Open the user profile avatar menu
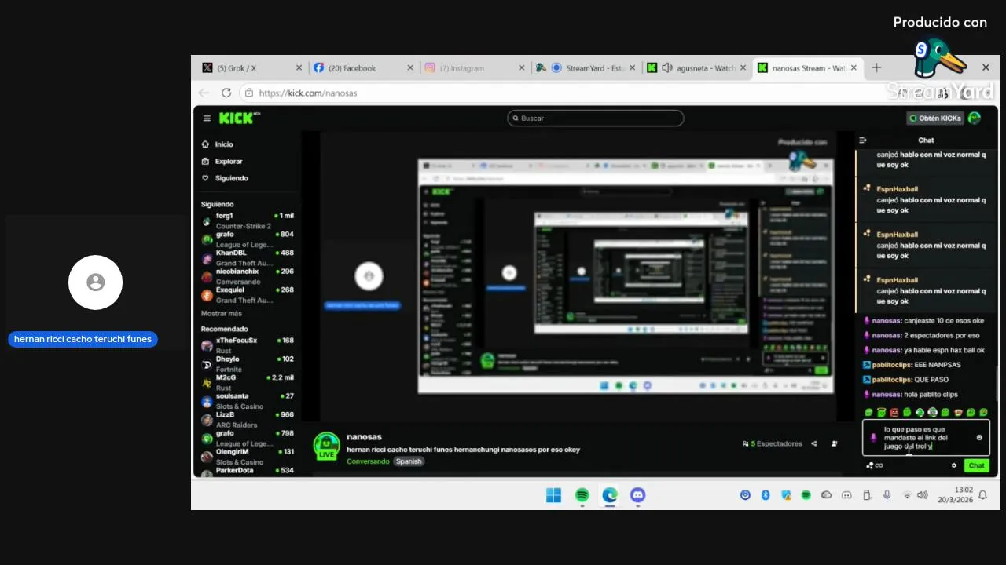Viewport: 1006px width, 565px height. 975,118
